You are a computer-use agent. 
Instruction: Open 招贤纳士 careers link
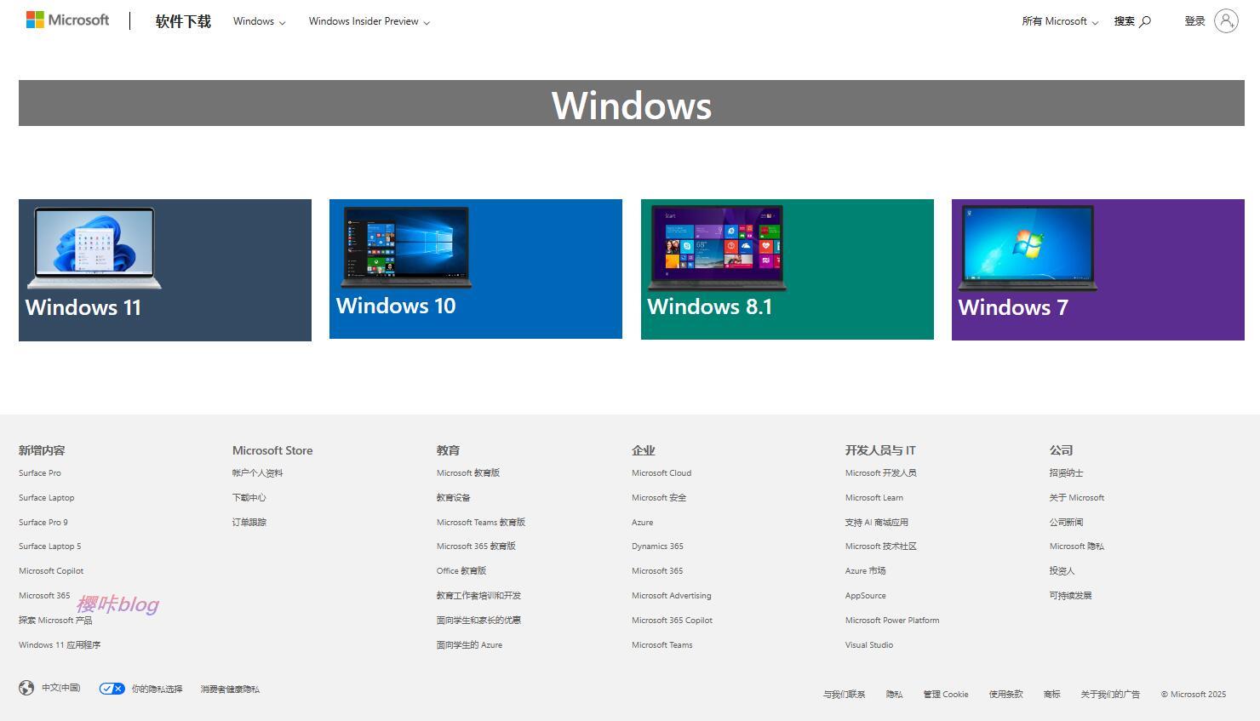click(x=1067, y=473)
